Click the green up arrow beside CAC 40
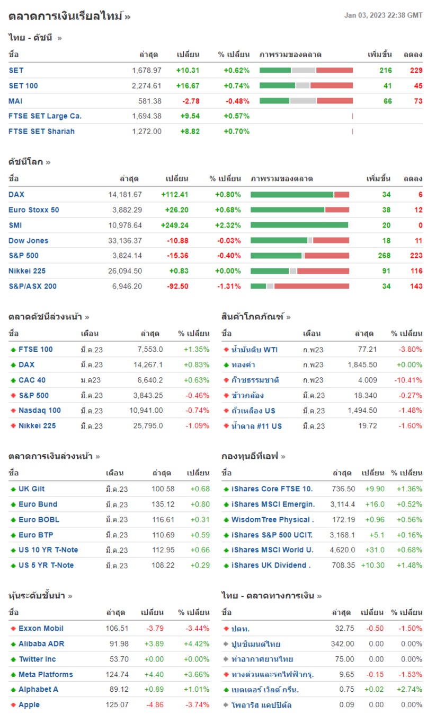The height and width of the screenshot is (722, 436). point(13,380)
